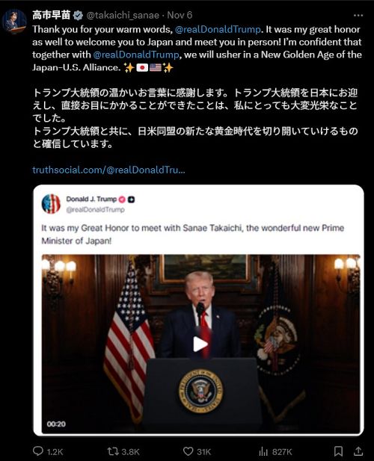The height and width of the screenshot is (461, 374).
Task: Open the truthsocial.com link
Action: pos(109,170)
